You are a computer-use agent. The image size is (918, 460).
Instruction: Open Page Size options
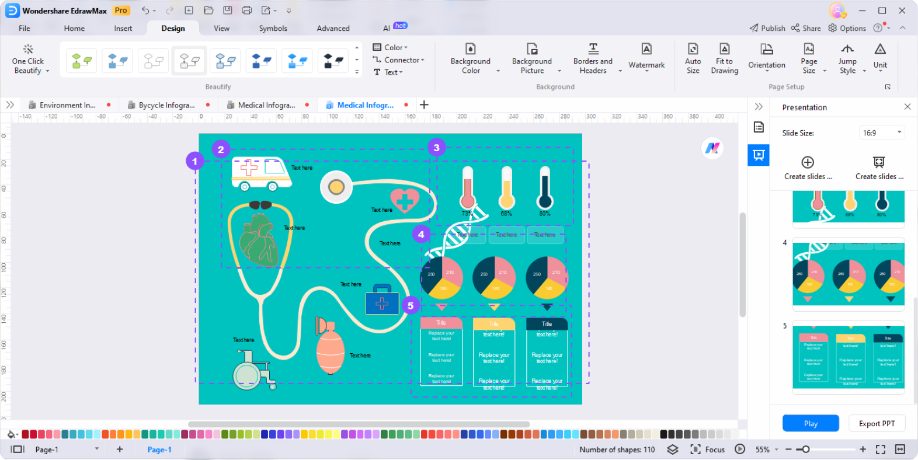coord(809,58)
